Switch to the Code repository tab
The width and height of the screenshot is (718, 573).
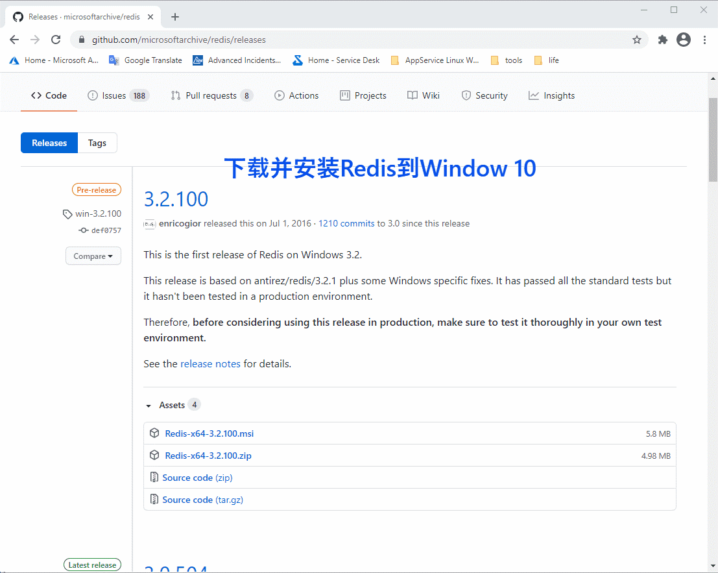pos(49,96)
